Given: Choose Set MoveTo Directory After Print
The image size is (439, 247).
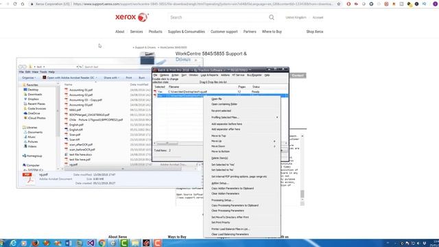Looking at the screenshot, I should pyautogui.click(x=230, y=217).
